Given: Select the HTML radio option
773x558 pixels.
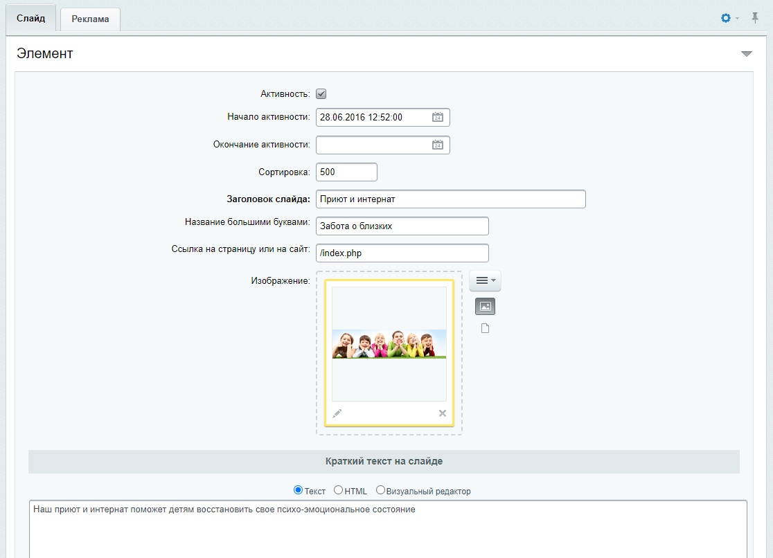Looking at the screenshot, I should pos(338,490).
